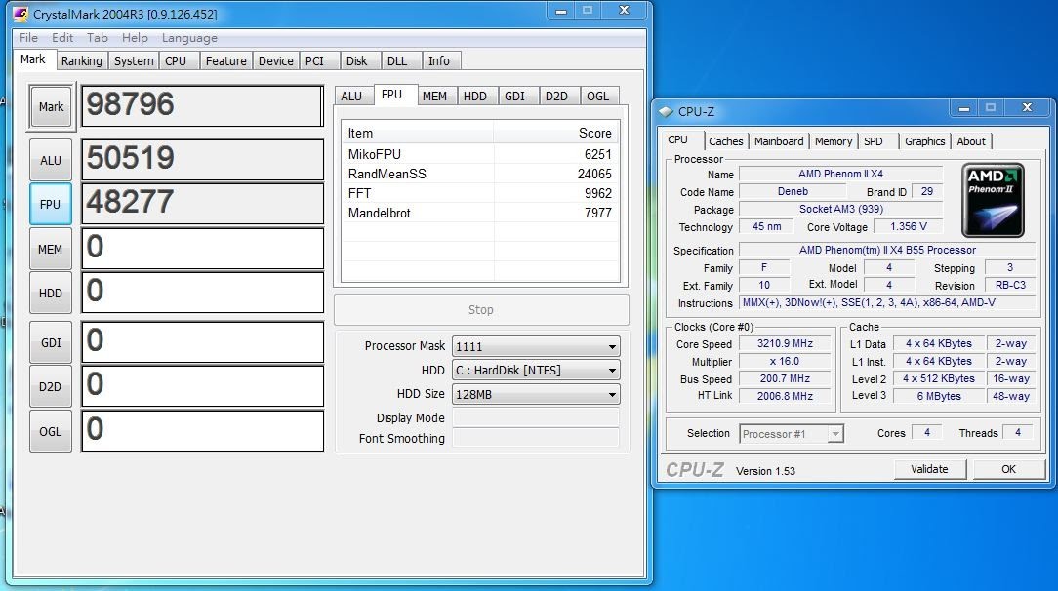
Task: Click the highlighted FPU benchmark button
Action: point(51,204)
